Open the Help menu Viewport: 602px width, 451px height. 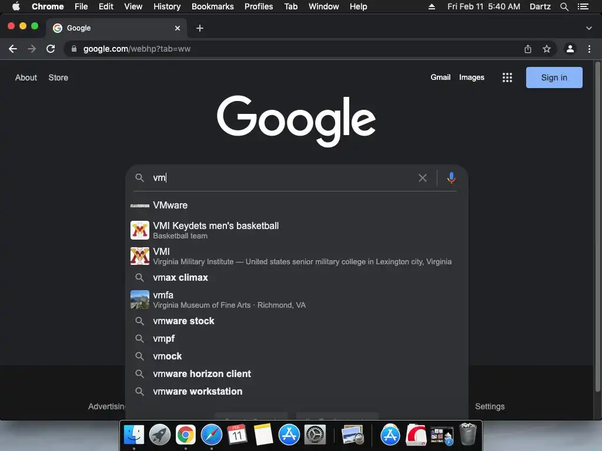(358, 6)
